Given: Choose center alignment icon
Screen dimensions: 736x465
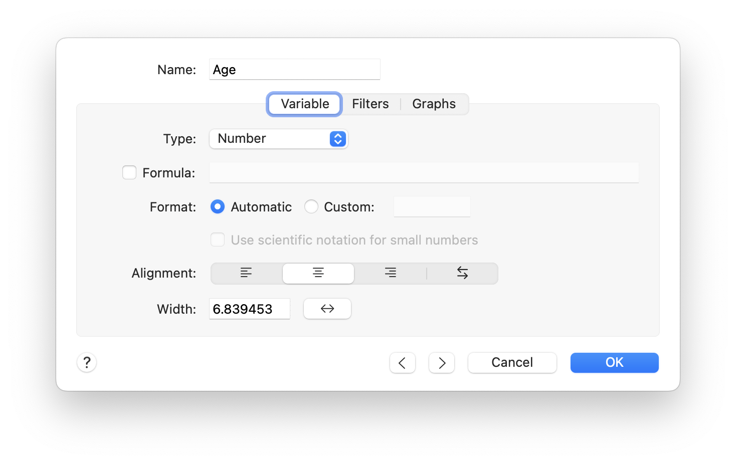Looking at the screenshot, I should 318,273.
